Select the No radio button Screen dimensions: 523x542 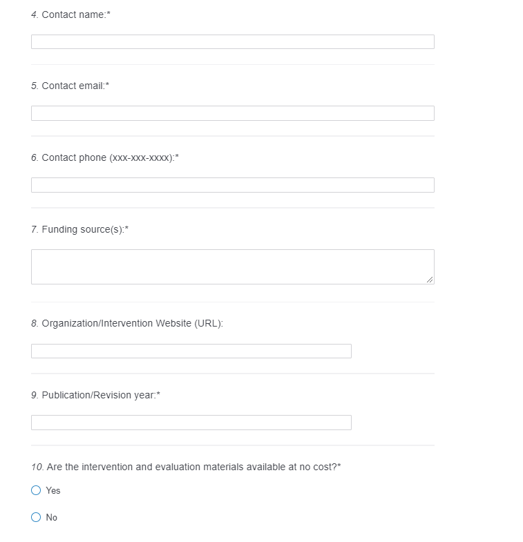coord(36,517)
